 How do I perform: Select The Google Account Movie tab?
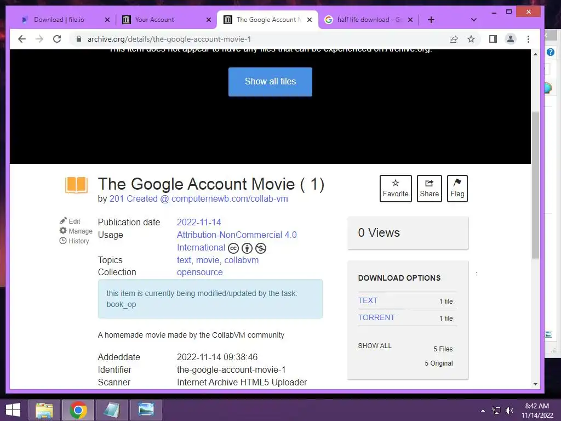[266, 20]
